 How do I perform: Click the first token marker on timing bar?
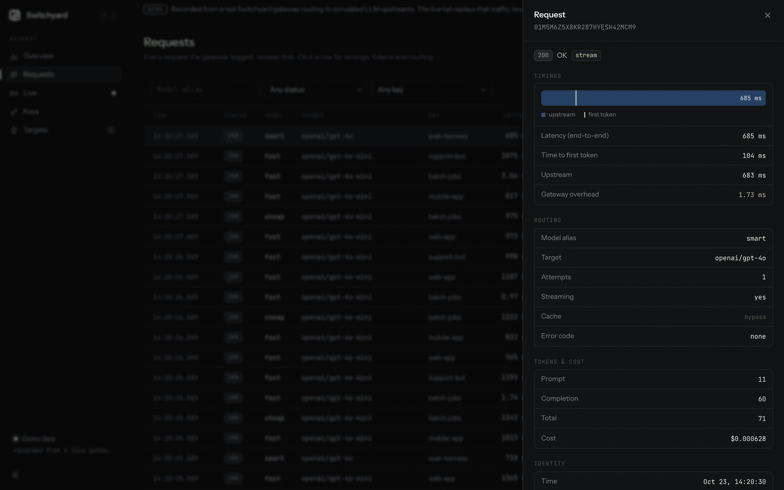click(576, 98)
